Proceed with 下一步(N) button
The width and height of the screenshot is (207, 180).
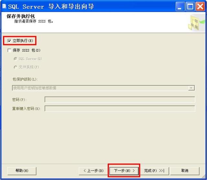click(x=124, y=171)
